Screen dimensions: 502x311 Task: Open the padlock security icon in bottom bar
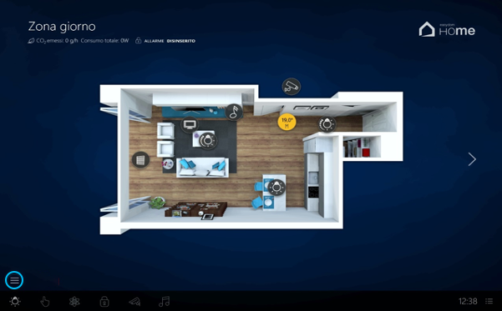104,301
